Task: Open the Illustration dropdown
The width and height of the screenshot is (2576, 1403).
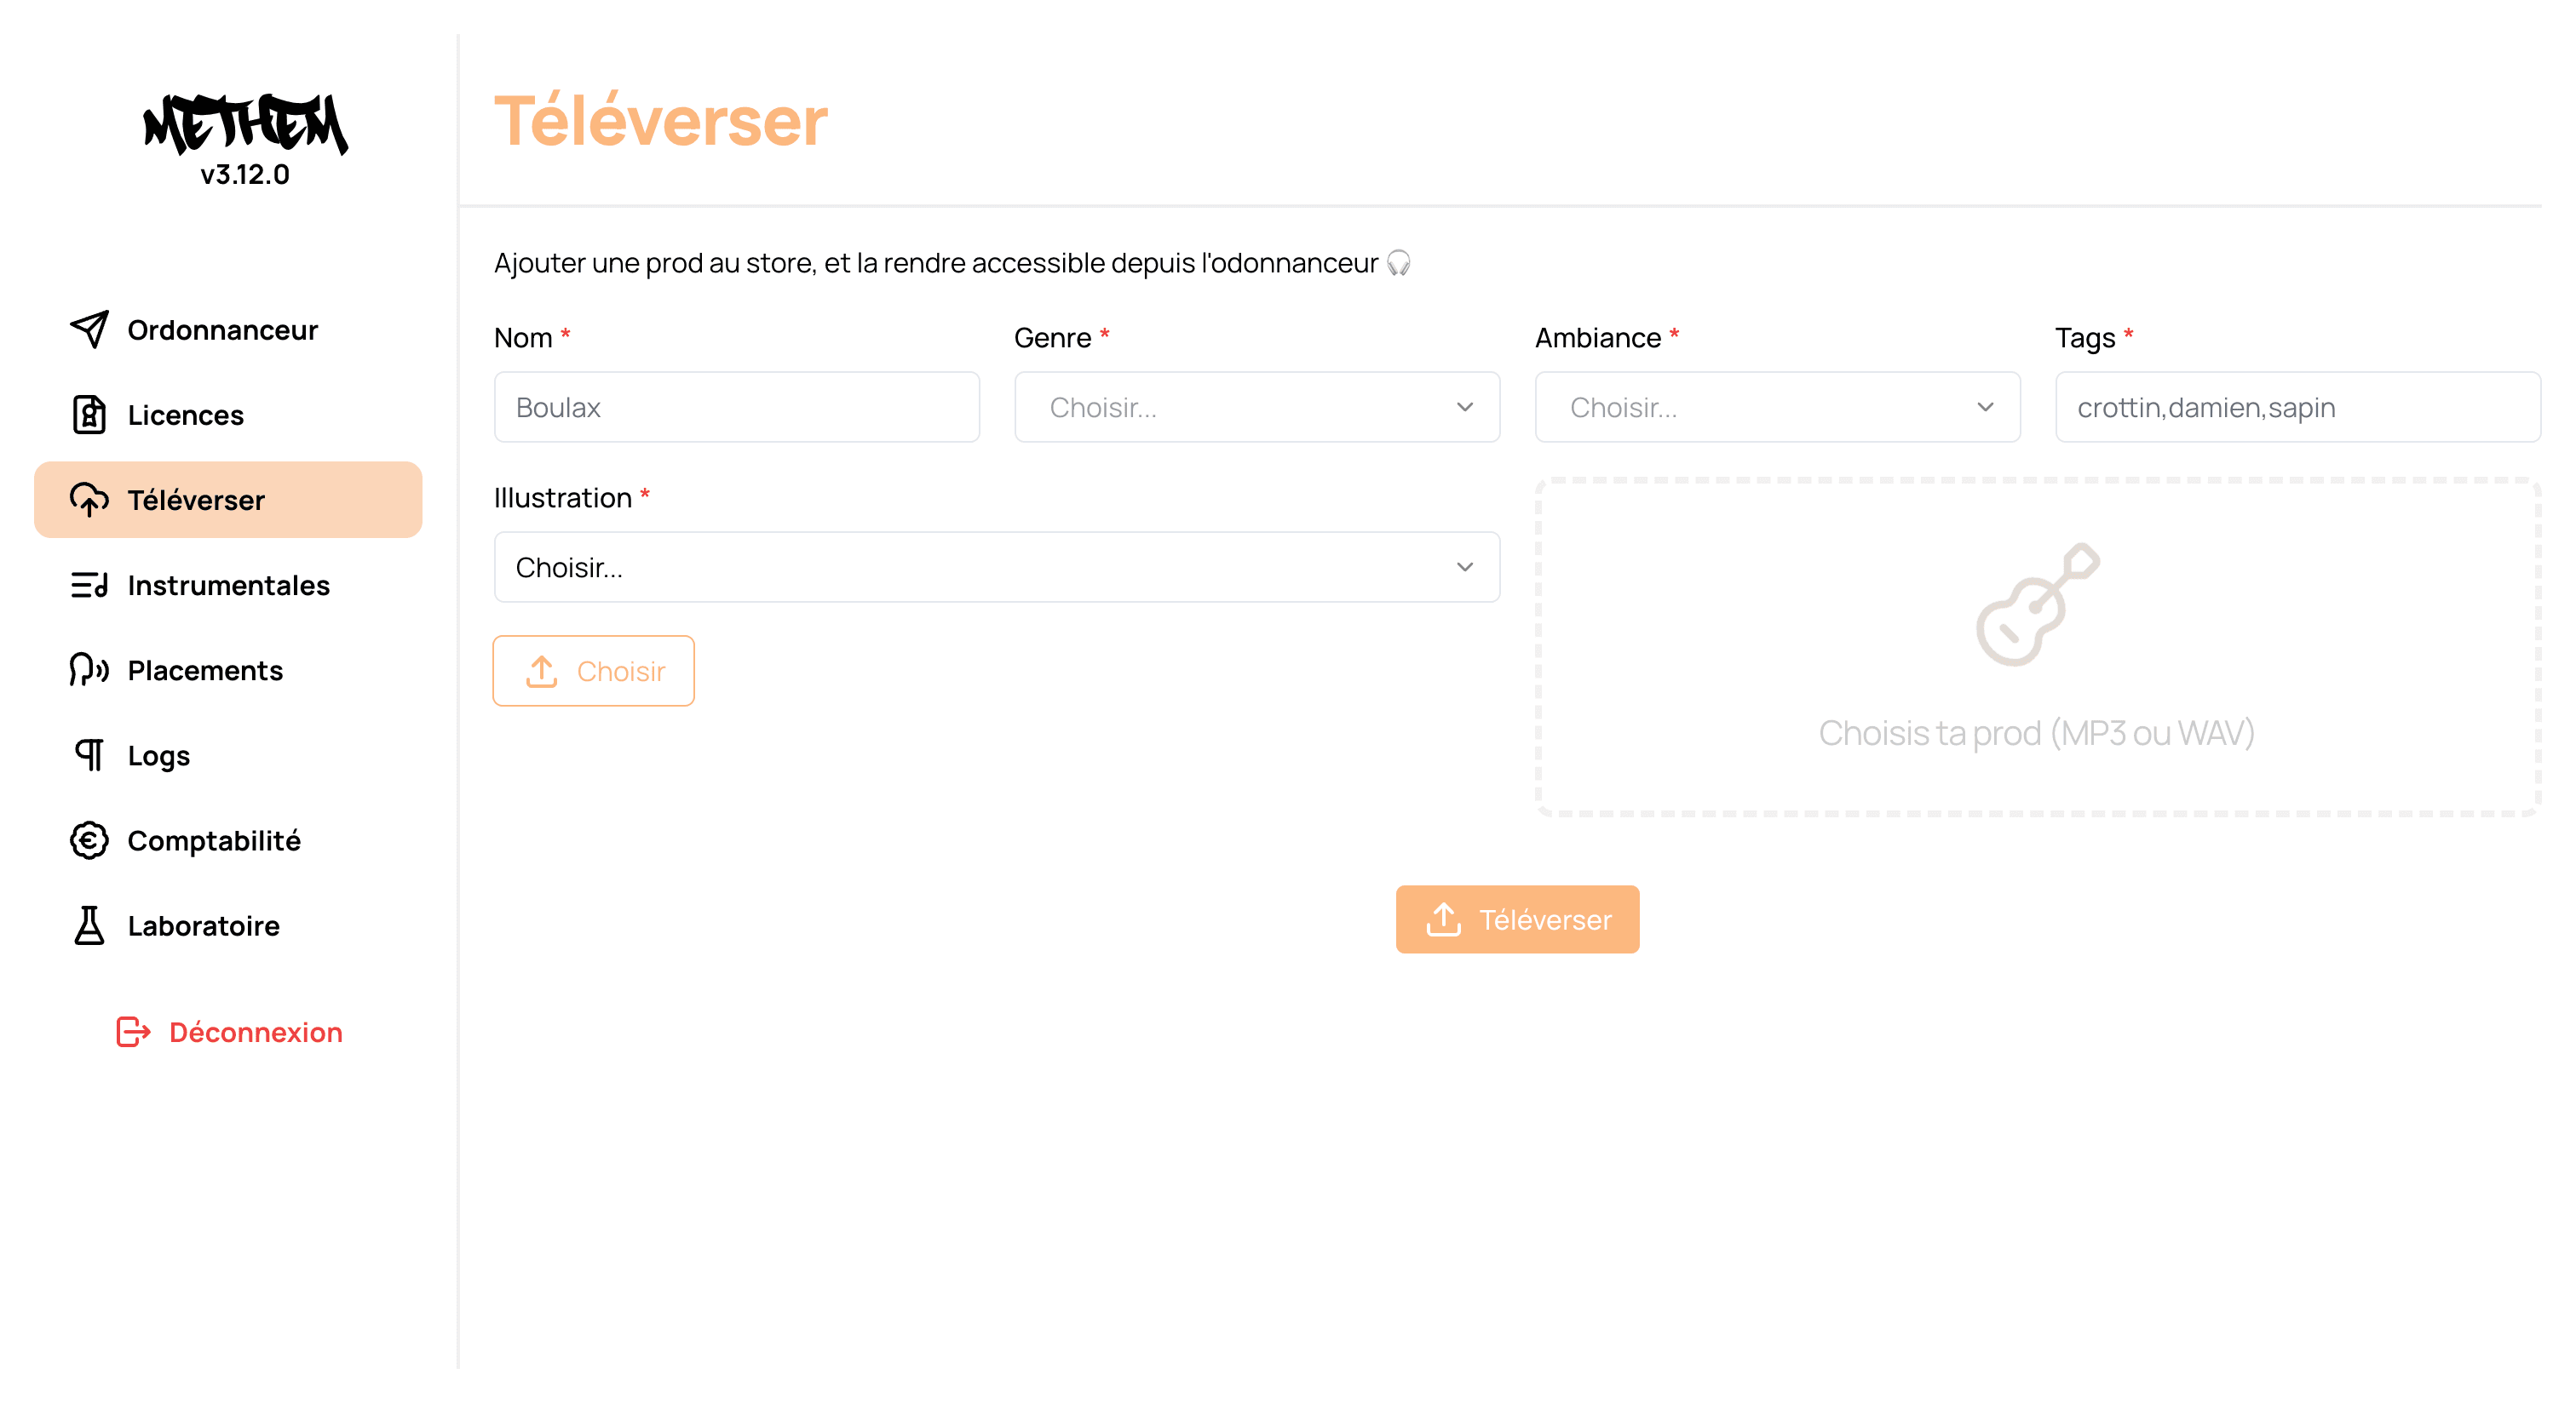Action: tap(996, 567)
